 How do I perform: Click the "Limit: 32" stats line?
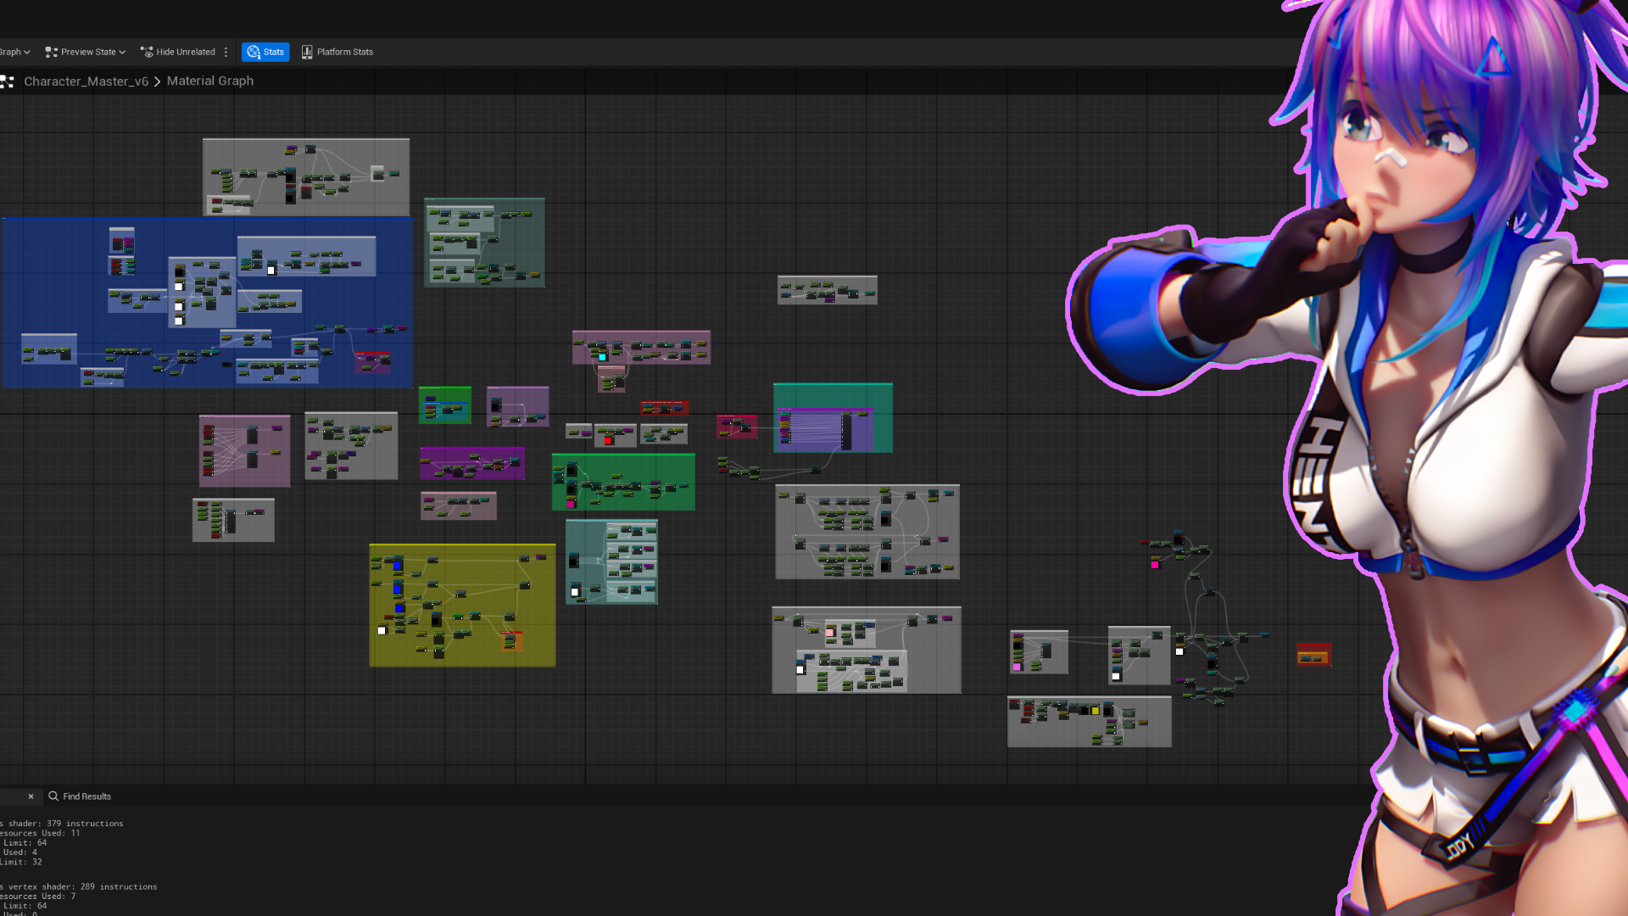click(21, 863)
